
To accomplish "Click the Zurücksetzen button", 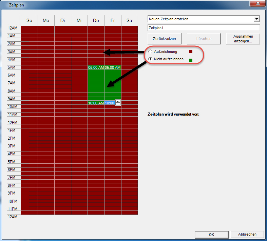I will 164,39.
